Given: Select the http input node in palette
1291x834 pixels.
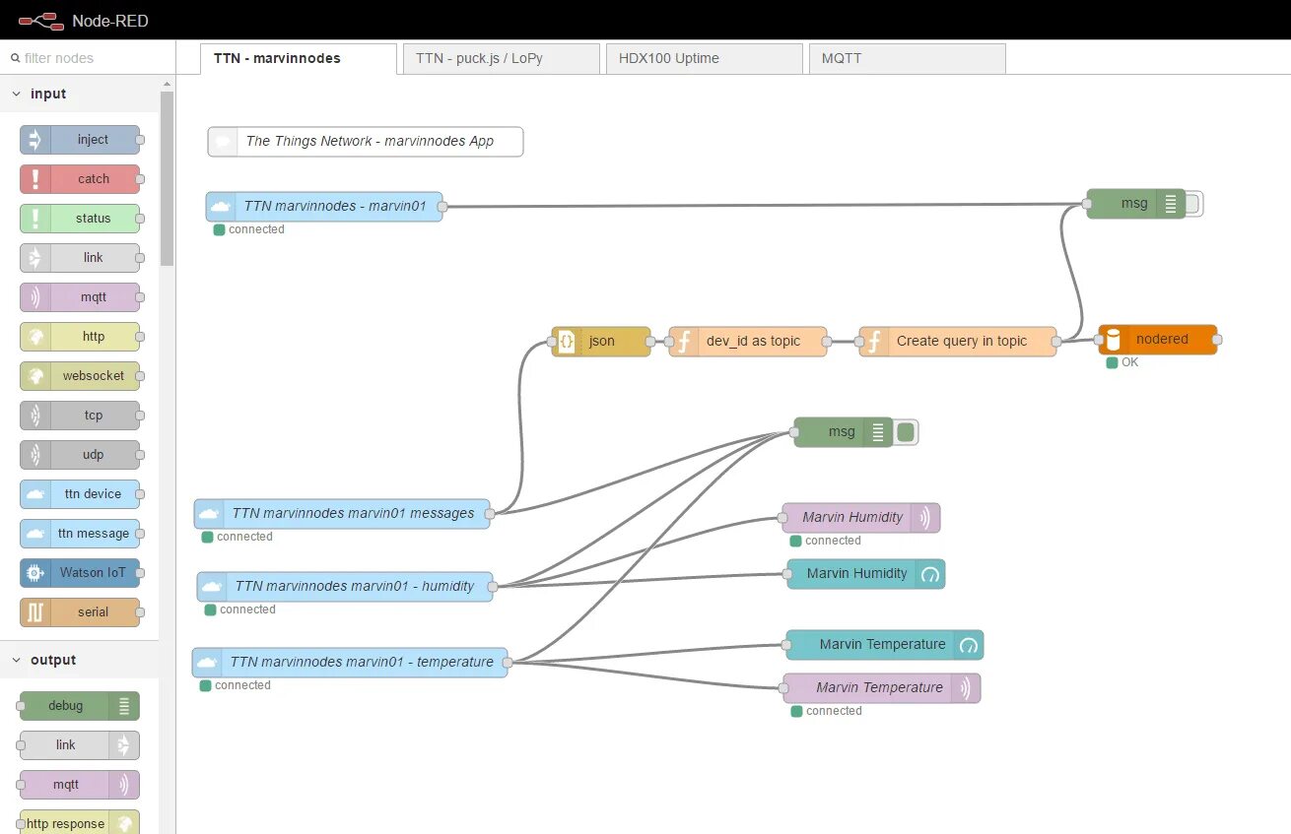Looking at the screenshot, I should (x=80, y=337).
